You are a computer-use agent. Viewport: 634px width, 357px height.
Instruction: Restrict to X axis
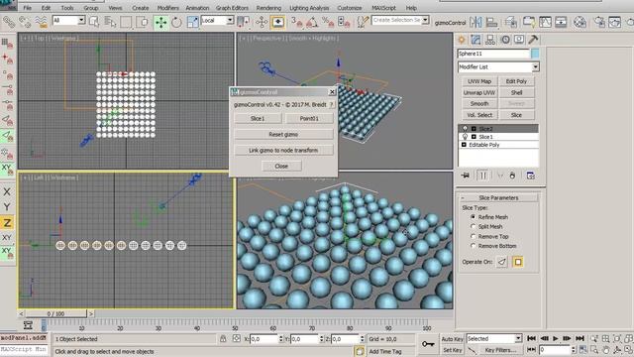(x=7, y=191)
